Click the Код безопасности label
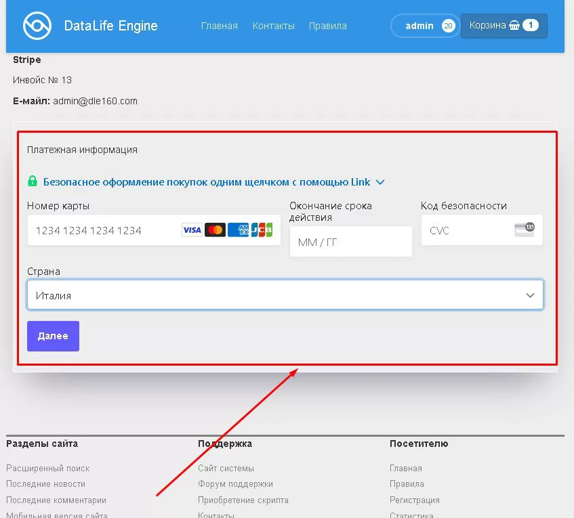Viewport: 574px width, 518px height. tap(464, 206)
